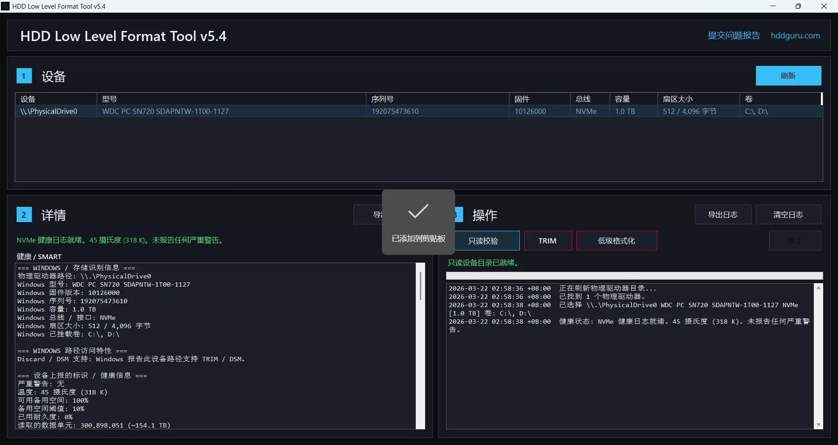Click the checkmark on the clipboard notification
Viewport: 838px width, 445px height.
pyautogui.click(x=418, y=212)
